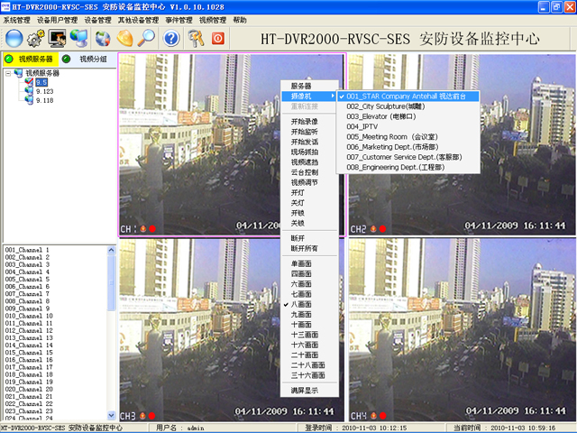Open the 其他设备管理 menu
This screenshot has width=577, height=433.
[138, 20]
